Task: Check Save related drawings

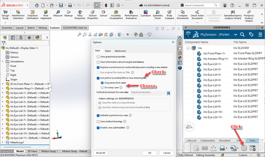Action: click(98, 122)
